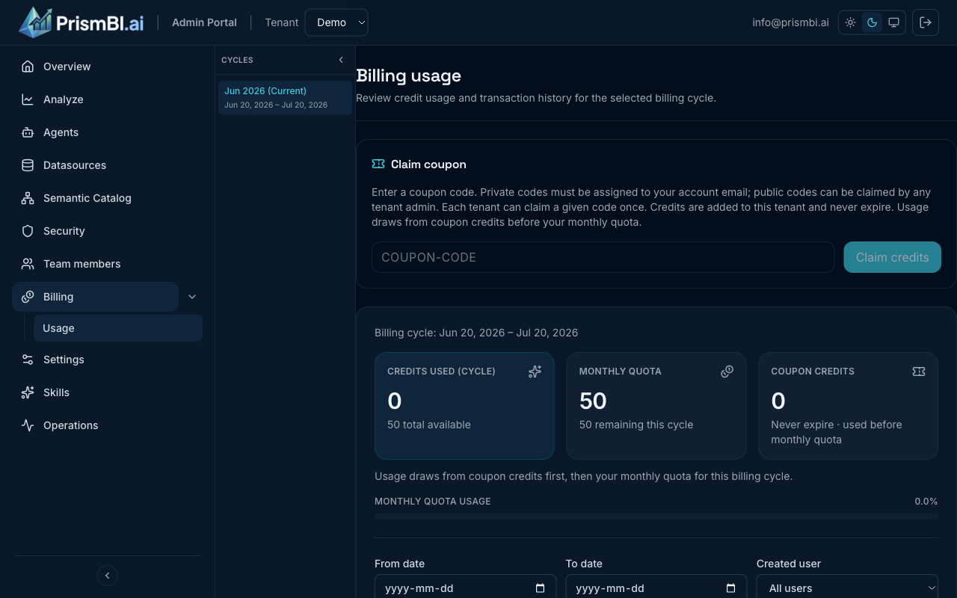The width and height of the screenshot is (957, 598).
Task: Click the To date input
Action: [x=656, y=588]
